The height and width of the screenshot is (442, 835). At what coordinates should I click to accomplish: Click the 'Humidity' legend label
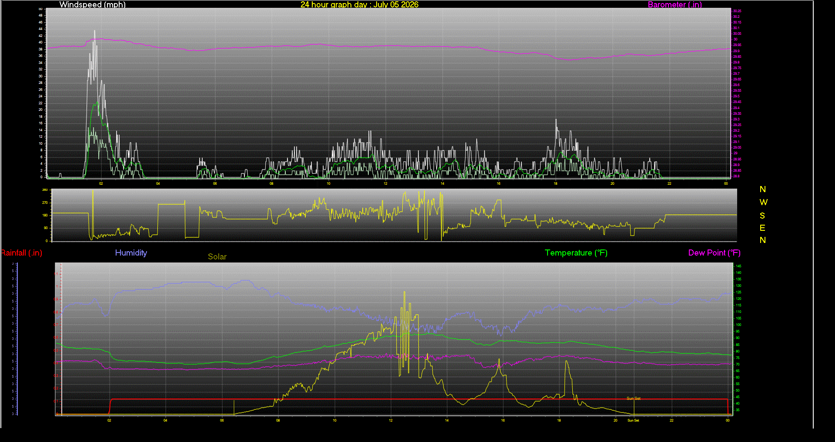[131, 253]
